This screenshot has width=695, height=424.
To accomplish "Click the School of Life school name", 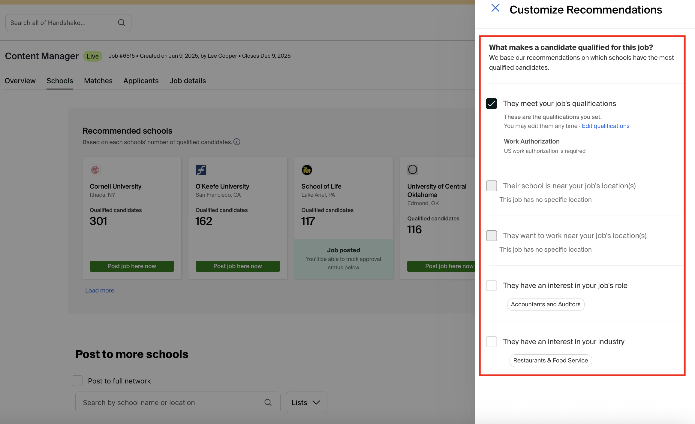I will [321, 186].
